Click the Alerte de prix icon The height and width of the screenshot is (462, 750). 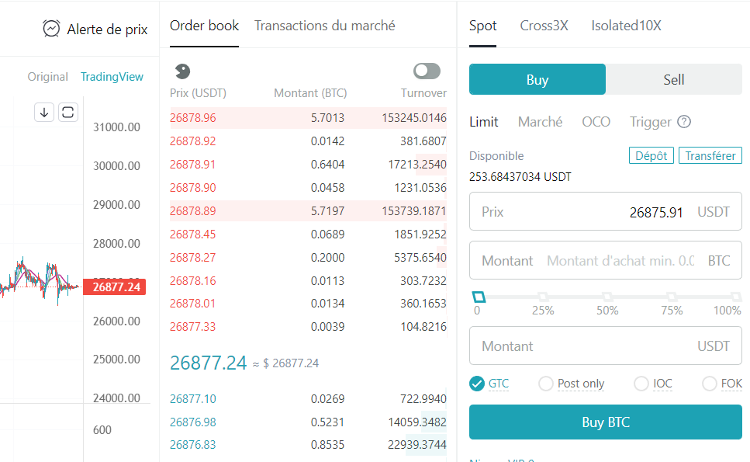pyautogui.click(x=53, y=29)
